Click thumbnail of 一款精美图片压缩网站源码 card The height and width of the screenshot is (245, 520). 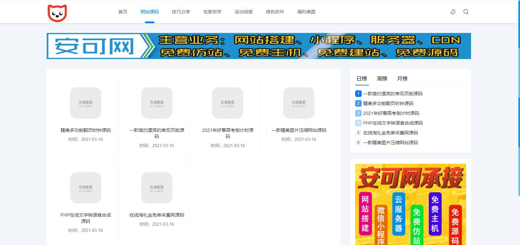tap(299, 103)
